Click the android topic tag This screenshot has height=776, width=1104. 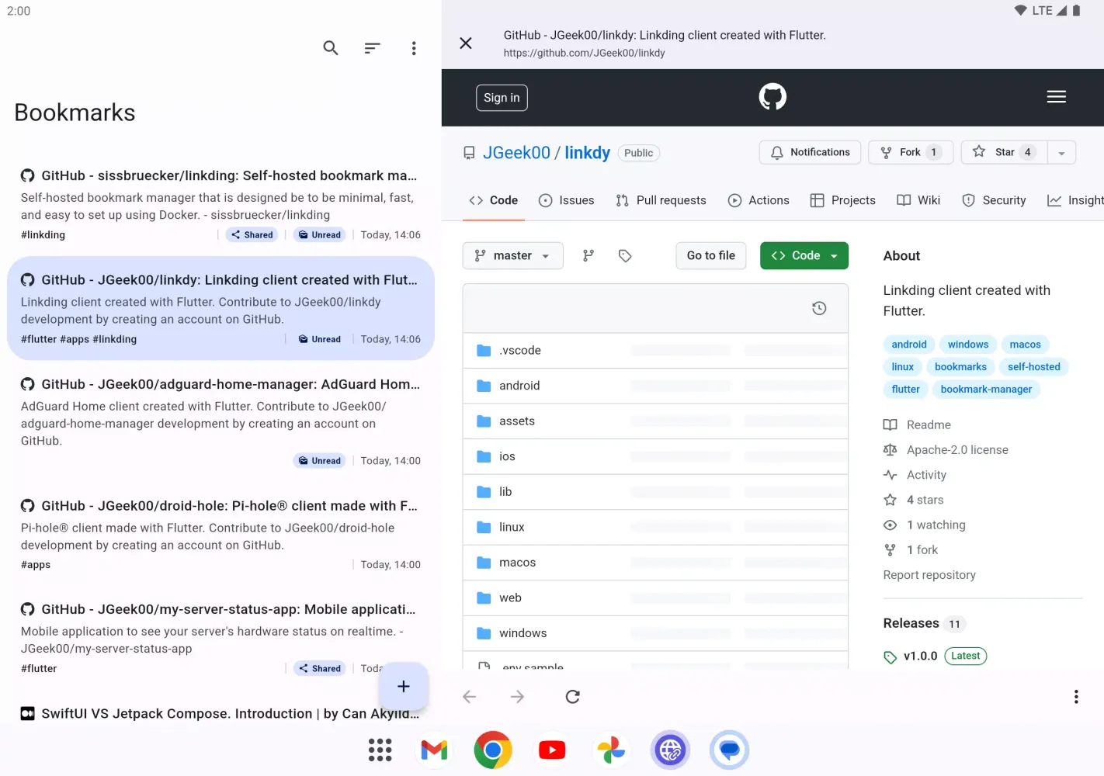click(x=909, y=345)
